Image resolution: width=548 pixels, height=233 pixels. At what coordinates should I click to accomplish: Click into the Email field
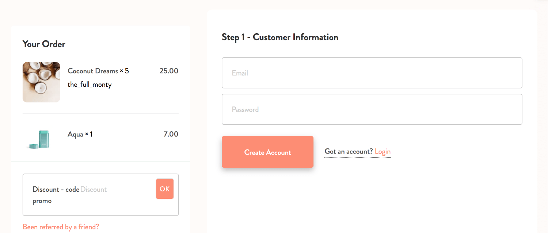click(x=372, y=73)
